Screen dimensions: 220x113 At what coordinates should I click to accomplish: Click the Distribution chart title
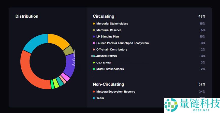click(27, 16)
